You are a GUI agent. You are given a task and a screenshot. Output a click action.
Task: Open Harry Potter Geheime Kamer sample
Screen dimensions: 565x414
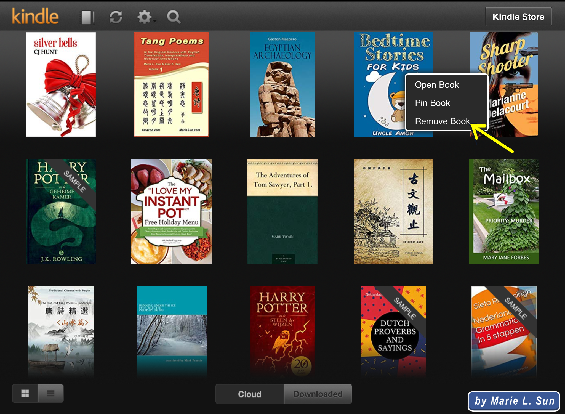(x=61, y=211)
